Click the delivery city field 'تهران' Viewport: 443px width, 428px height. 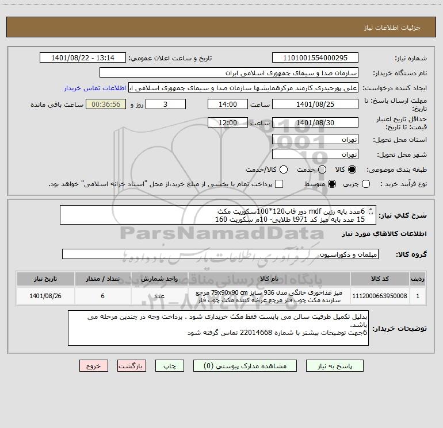pos(315,155)
